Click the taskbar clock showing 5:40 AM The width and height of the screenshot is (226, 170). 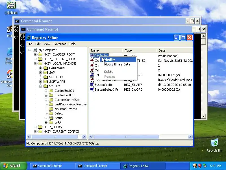(216, 166)
